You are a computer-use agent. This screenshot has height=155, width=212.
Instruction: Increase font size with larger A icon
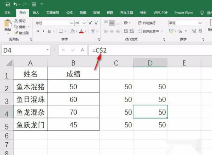pyautogui.click(x=90, y=23)
